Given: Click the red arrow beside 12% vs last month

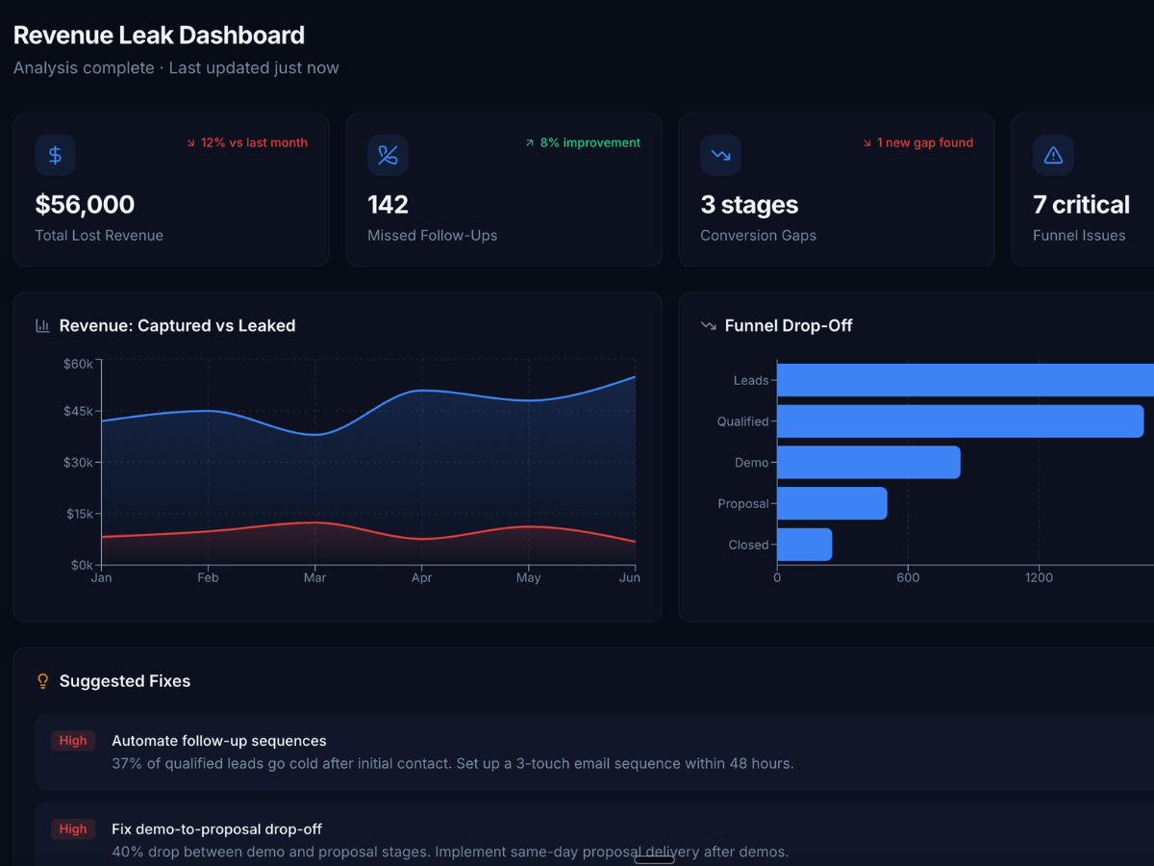Looking at the screenshot, I should click(x=192, y=141).
